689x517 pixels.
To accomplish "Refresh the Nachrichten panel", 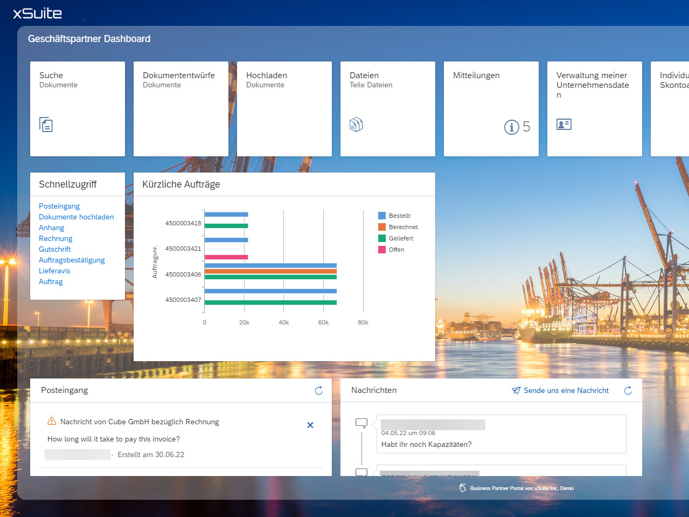I will tap(628, 390).
